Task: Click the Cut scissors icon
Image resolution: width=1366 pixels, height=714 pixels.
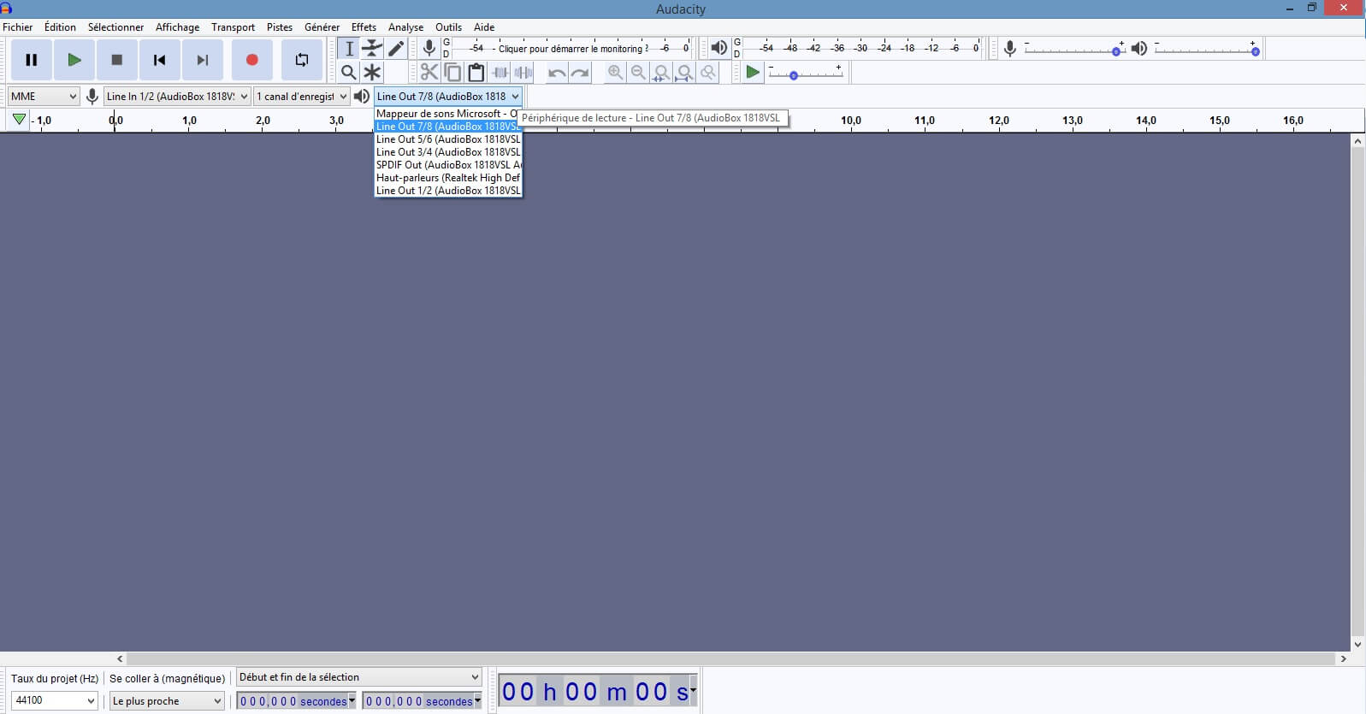Action: pyautogui.click(x=429, y=73)
